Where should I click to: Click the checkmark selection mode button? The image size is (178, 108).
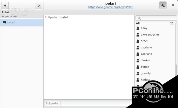click(38, 6)
